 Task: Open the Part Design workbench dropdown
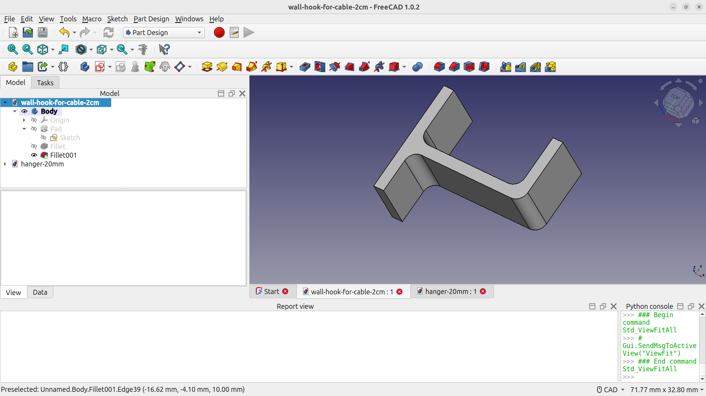coord(164,33)
